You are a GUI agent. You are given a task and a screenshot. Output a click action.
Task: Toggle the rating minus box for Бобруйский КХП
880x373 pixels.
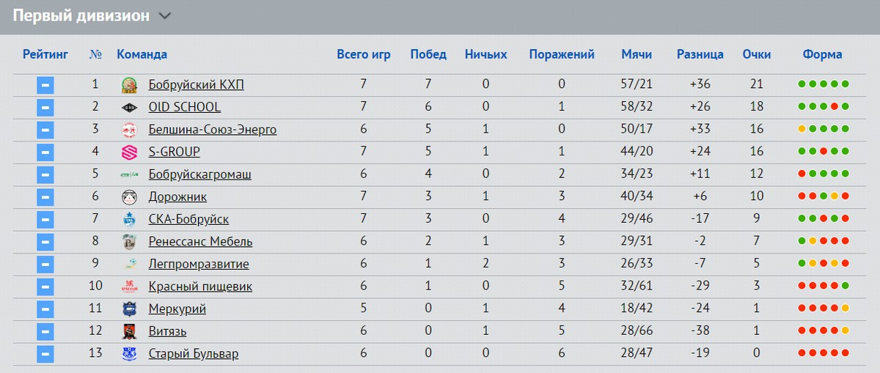[x=45, y=85]
